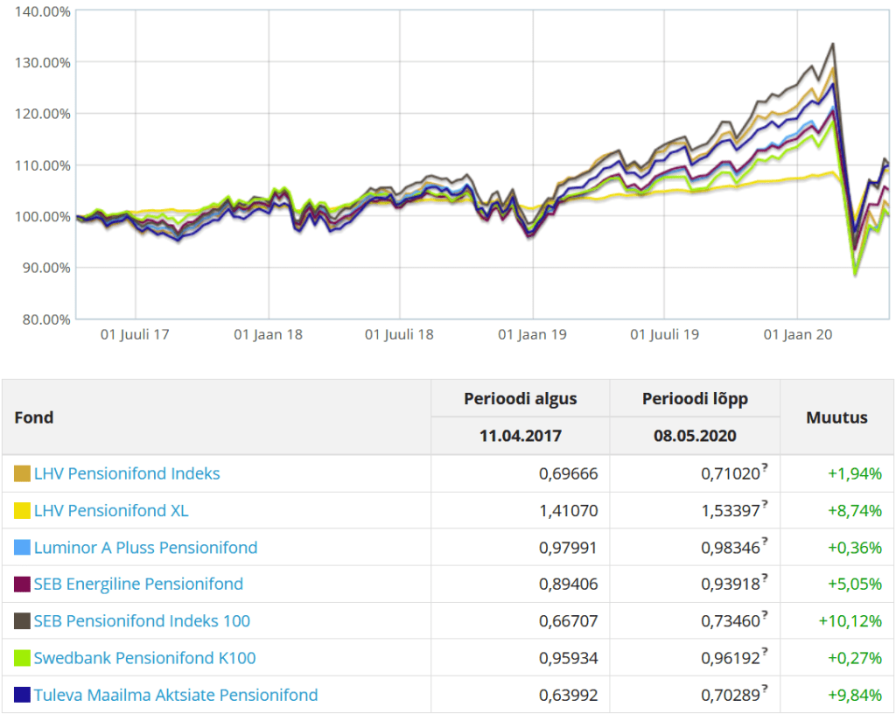This screenshot has width=896, height=714.
Task: Click the Perioodi lõpp column header
Action: 695,399
